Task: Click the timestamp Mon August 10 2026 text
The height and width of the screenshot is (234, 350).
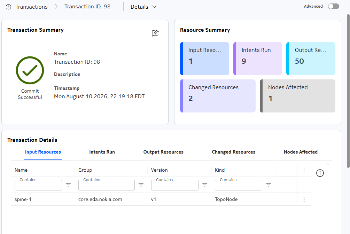Action: 99,96
